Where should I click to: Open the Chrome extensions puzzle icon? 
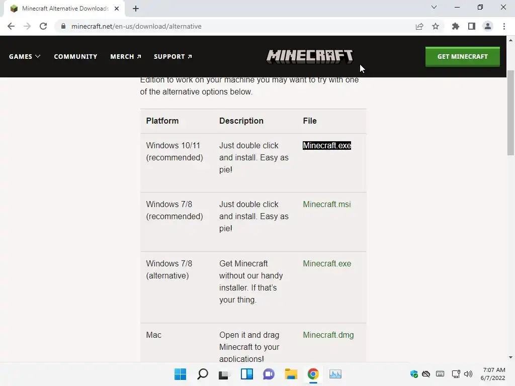(456, 26)
